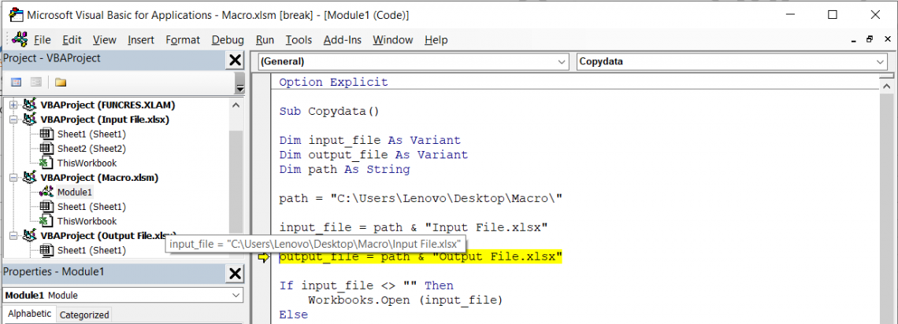Expand the VBAProject (FUNCRES.XLAM) node
This screenshot has width=898, height=324.
(13, 105)
